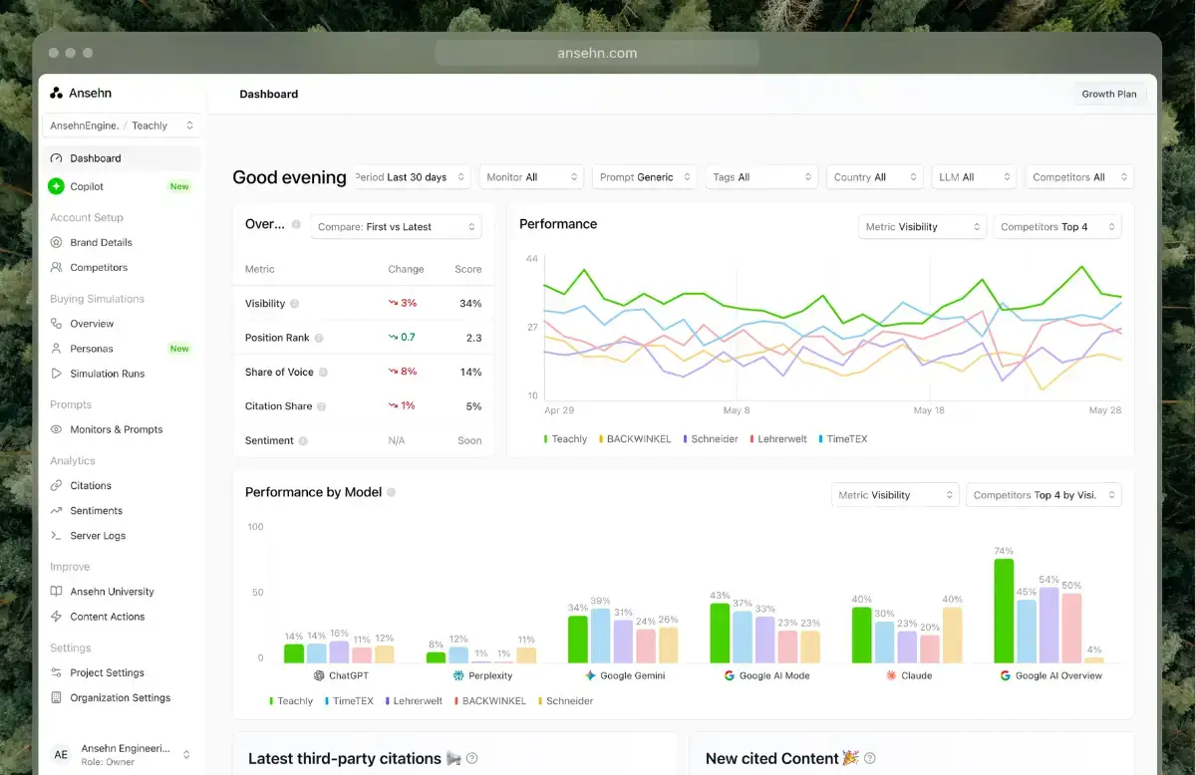Open Competitors Top 4 dropdown in Performance panel
1196x775 pixels.
pyautogui.click(x=1057, y=227)
